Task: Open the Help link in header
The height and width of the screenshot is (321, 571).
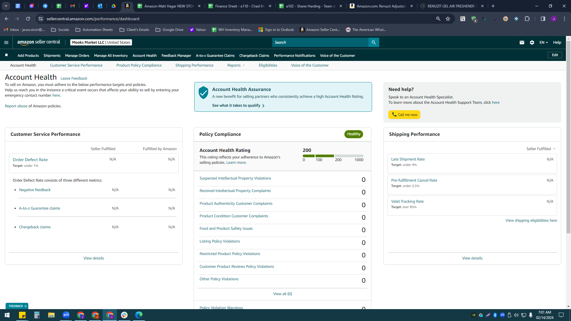Action: pyautogui.click(x=557, y=43)
